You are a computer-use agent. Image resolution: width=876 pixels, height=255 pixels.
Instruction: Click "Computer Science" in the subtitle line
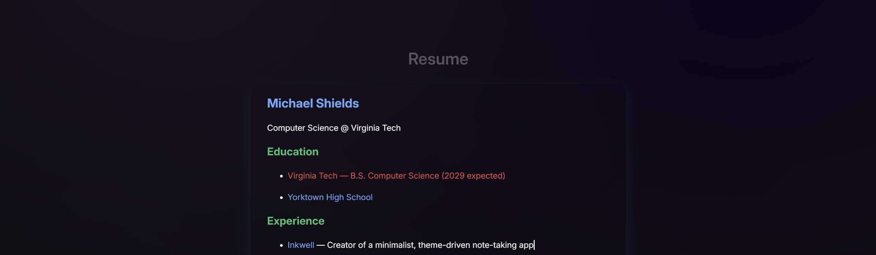302,128
